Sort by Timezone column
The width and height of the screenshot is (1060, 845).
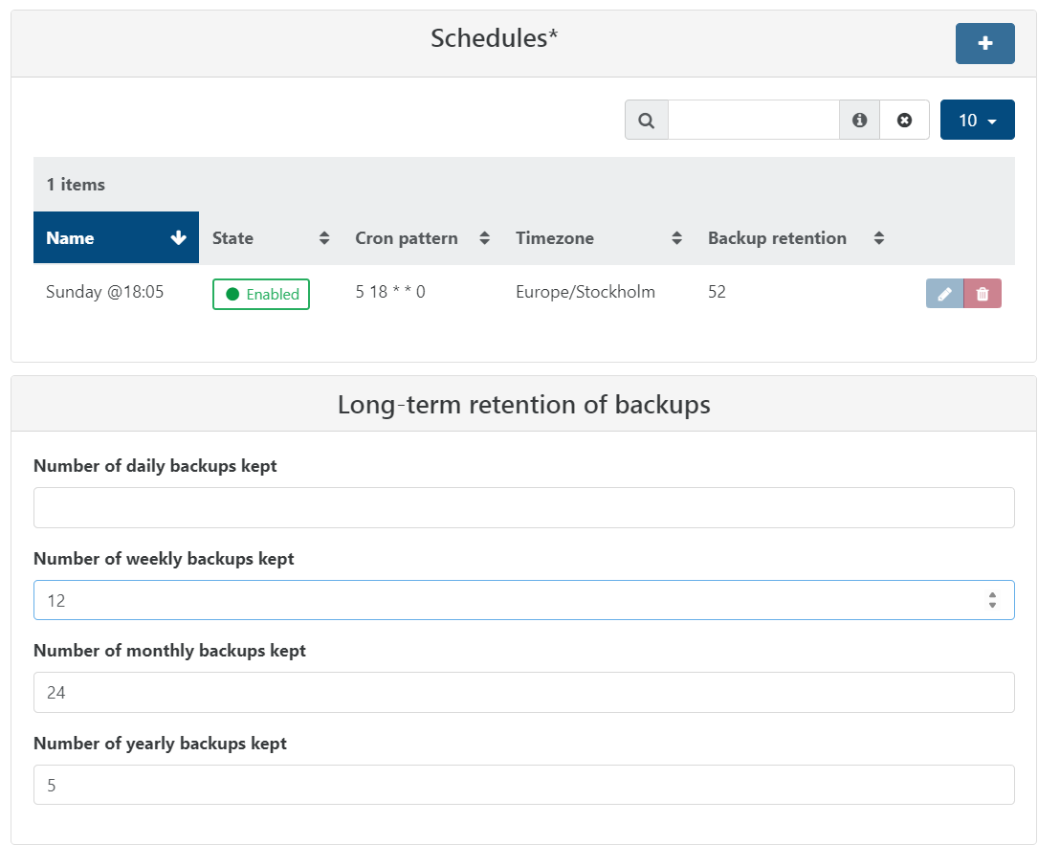(676, 238)
